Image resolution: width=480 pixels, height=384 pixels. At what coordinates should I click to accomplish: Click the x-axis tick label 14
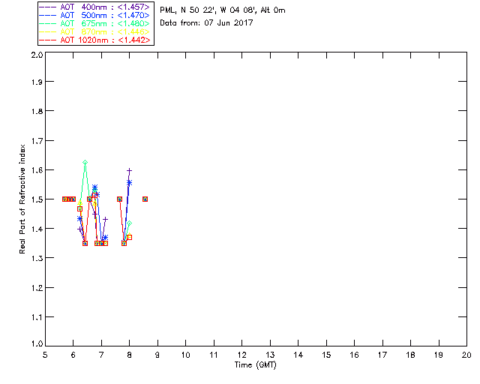[298, 355]
